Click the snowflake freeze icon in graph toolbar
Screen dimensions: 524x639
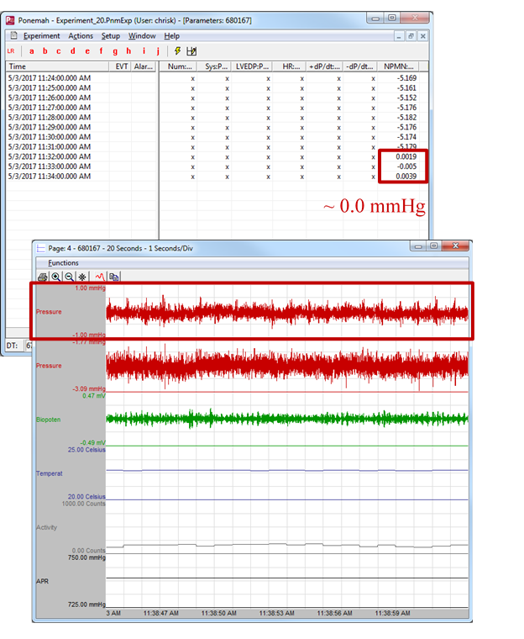[82, 277]
